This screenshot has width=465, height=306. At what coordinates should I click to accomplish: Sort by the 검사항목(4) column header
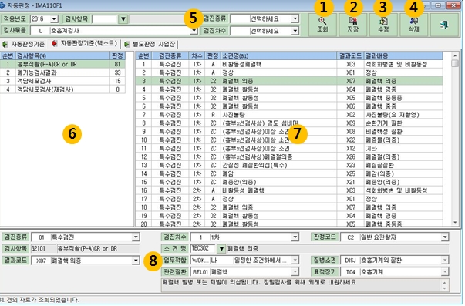tap(62, 55)
